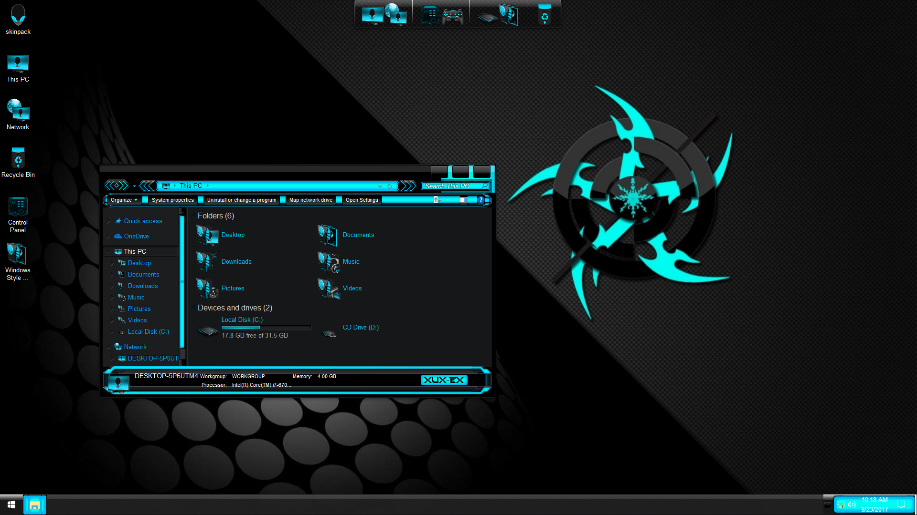
Task: Click the Open Settings button
Action: coord(362,200)
